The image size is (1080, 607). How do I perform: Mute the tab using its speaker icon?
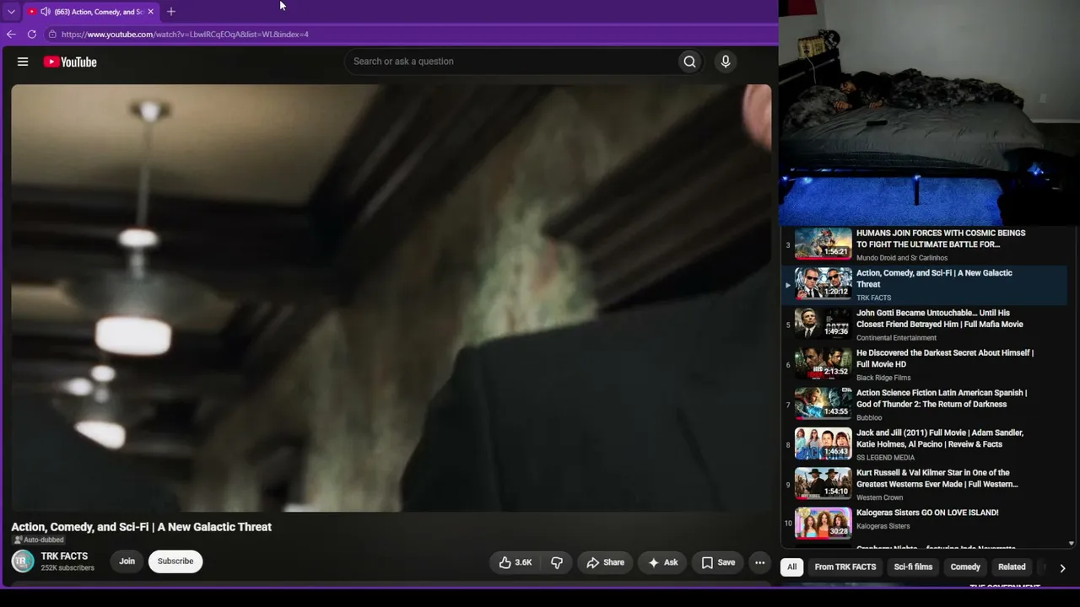pos(45,12)
